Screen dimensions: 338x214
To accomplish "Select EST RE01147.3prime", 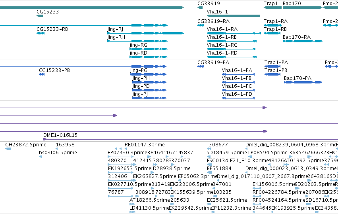I will 145,145.
